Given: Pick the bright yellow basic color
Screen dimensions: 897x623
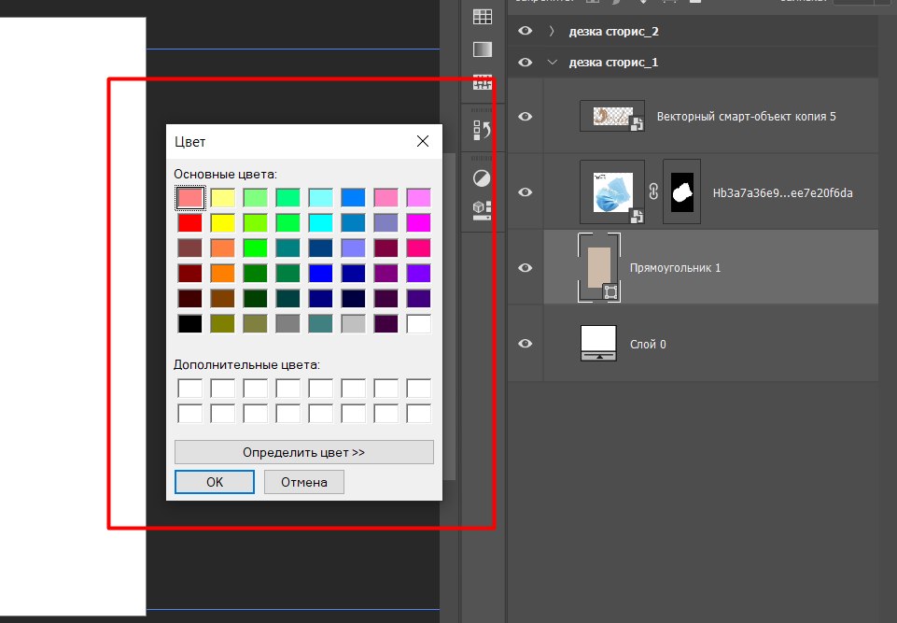Looking at the screenshot, I should pos(222,222).
